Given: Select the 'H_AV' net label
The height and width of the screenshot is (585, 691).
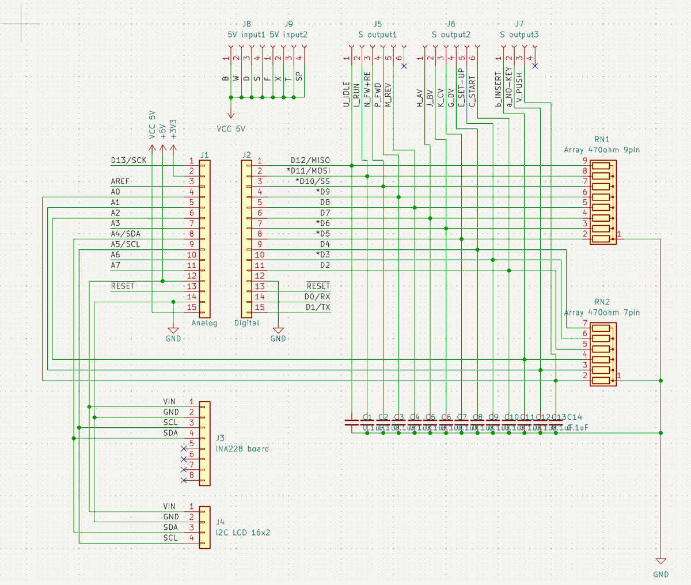Looking at the screenshot, I should pyautogui.click(x=420, y=98).
